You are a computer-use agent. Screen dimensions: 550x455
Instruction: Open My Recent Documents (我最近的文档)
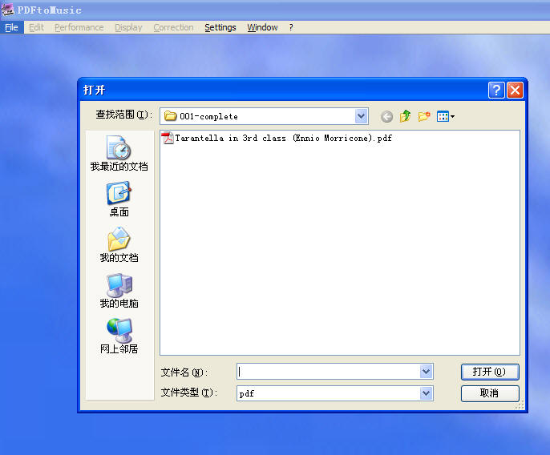(119, 153)
